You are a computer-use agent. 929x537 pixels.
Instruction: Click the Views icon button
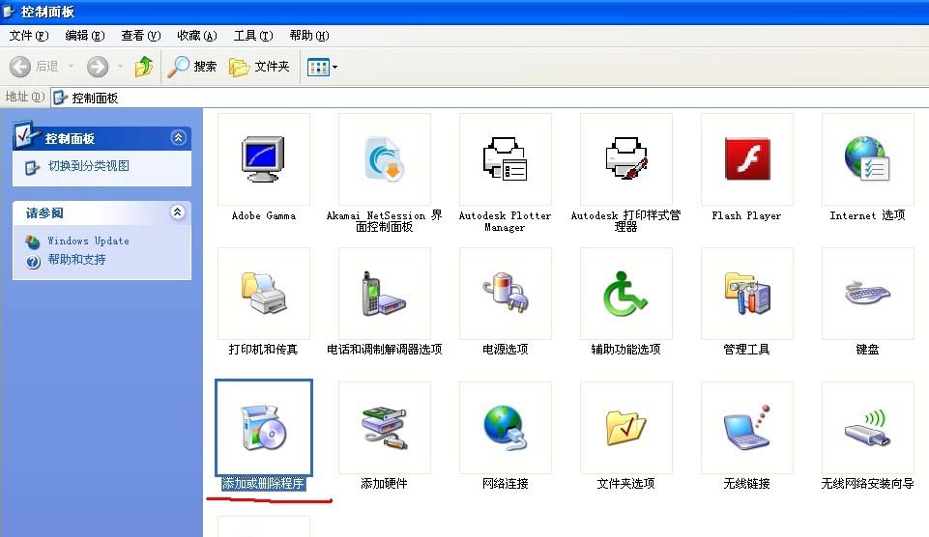(318, 67)
